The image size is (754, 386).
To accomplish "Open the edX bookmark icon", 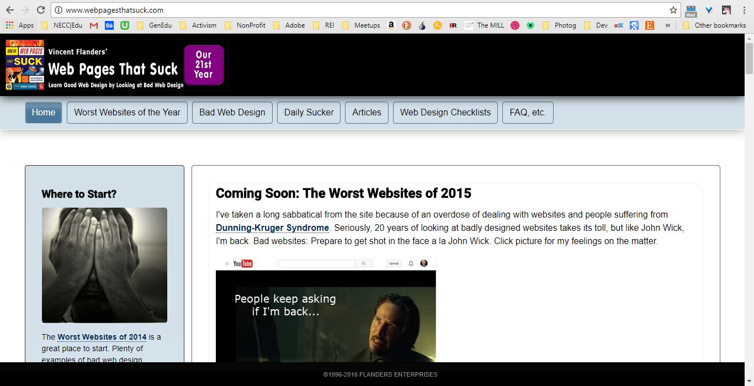I will (x=619, y=25).
